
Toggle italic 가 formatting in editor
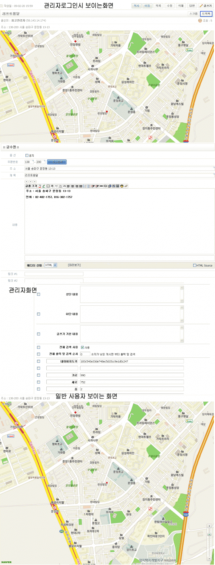coord(56,186)
